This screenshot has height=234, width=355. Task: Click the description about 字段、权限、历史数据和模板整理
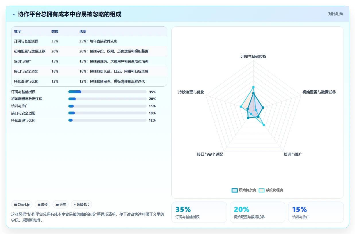[x=114, y=51]
